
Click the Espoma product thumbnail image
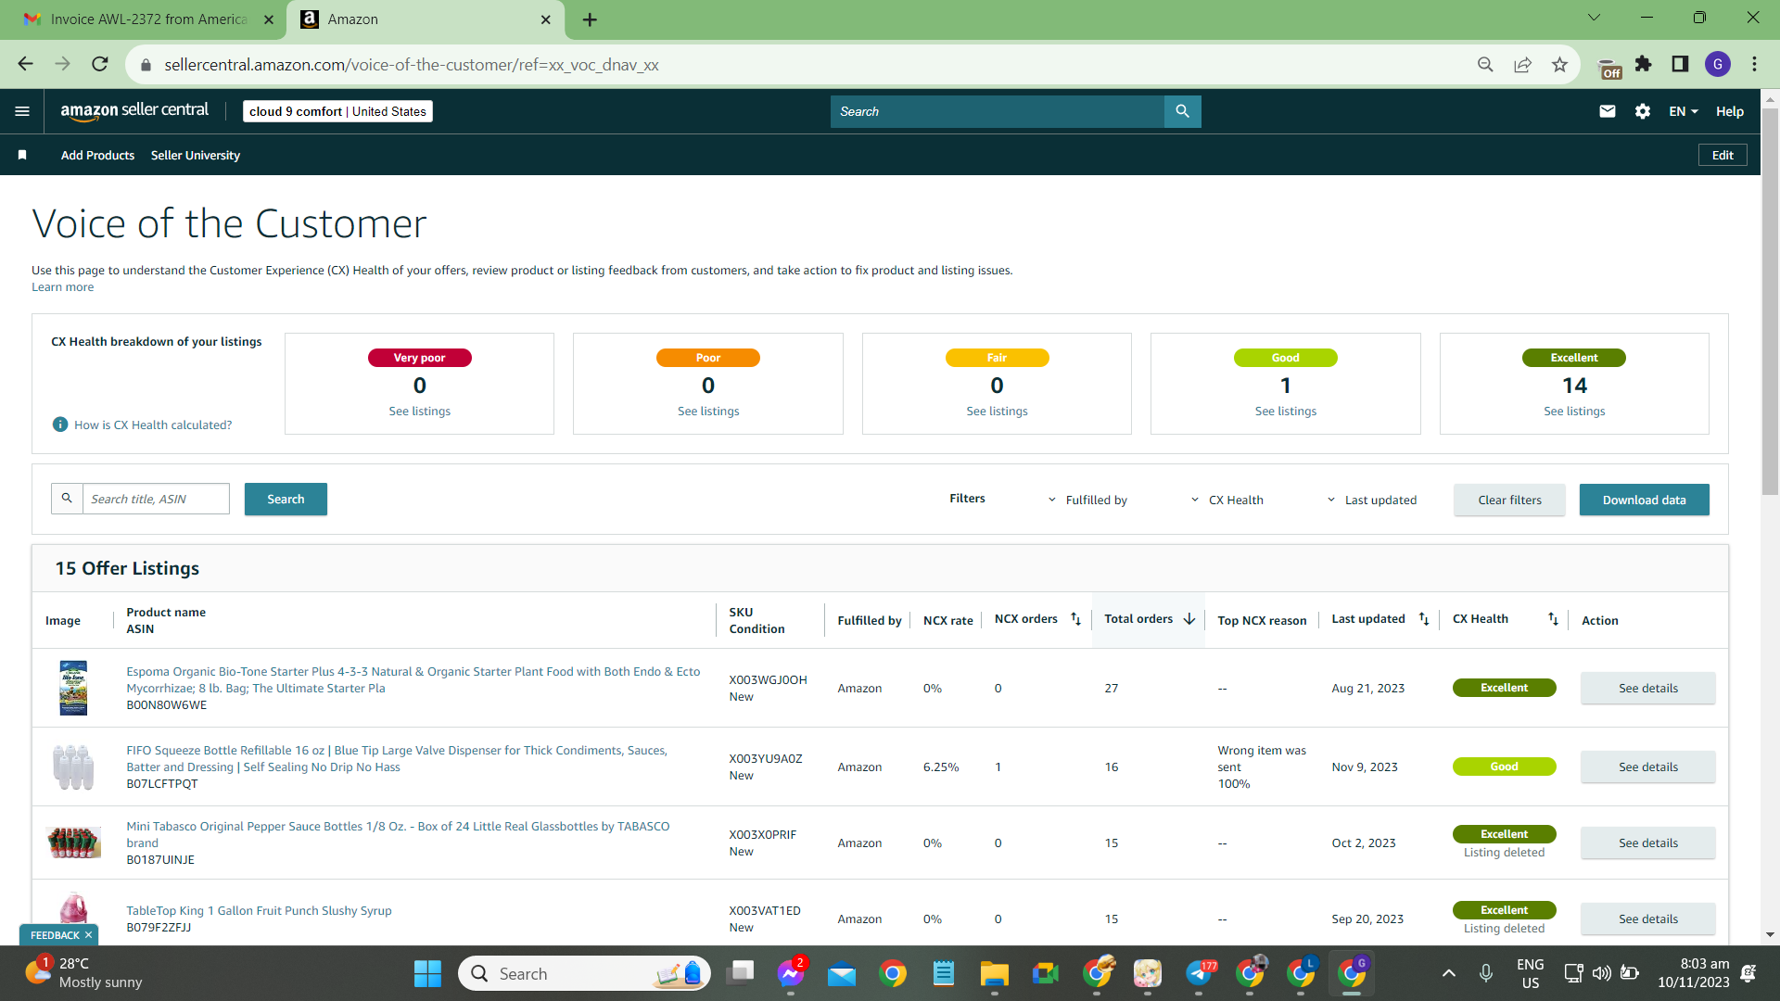pyautogui.click(x=73, y=688)
